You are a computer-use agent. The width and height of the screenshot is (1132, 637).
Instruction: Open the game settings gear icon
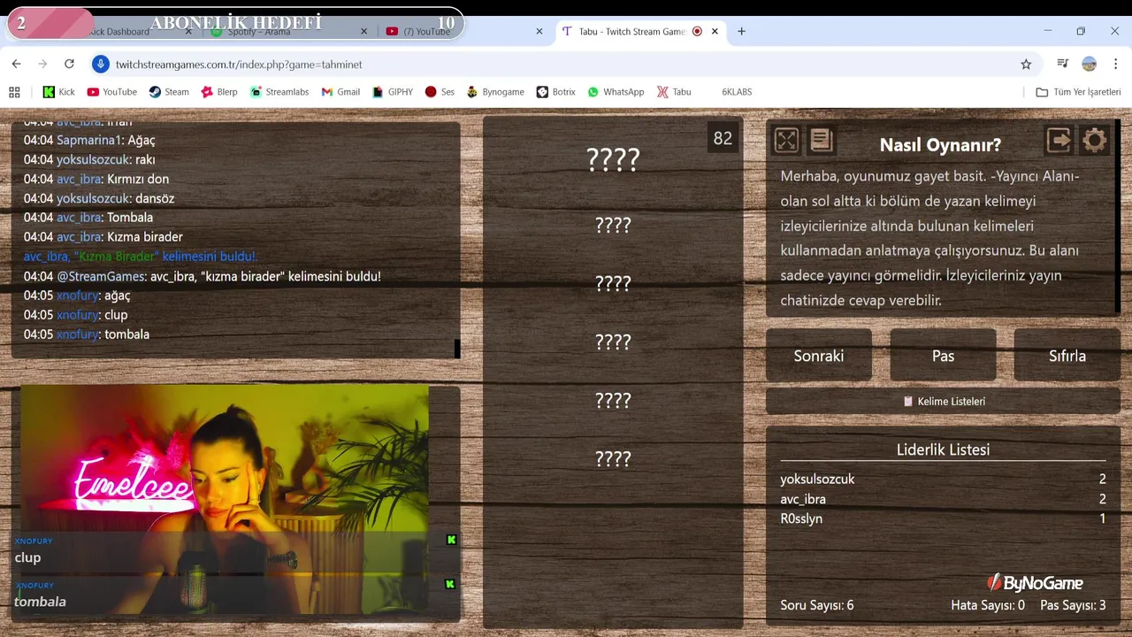coord(1095,141)
